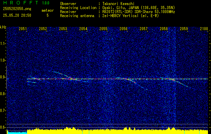Click the 2057 time marker
The image size is (211, 134).
[144, 28]
